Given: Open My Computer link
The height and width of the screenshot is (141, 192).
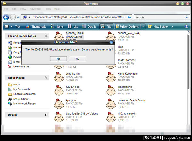Looking at the screenshot, I should click(21, 99).
